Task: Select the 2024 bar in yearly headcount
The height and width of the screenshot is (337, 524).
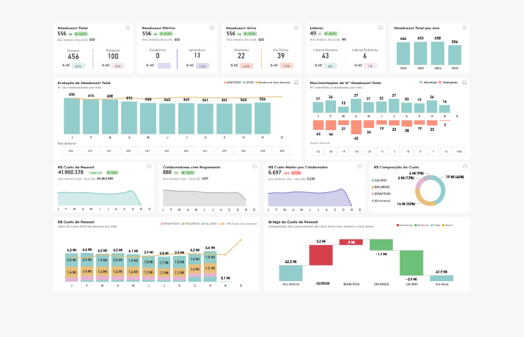Action: click(438, 53)
